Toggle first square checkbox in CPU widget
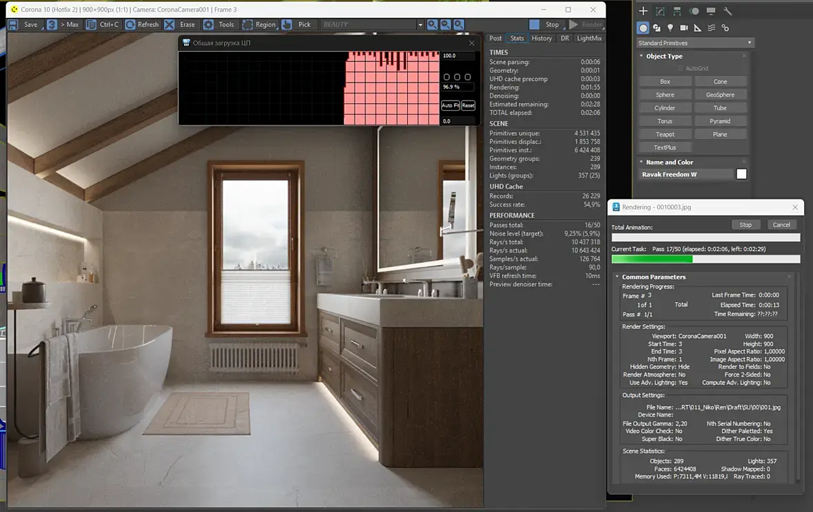Screen dimensions: 813x512 pos(446,76)
